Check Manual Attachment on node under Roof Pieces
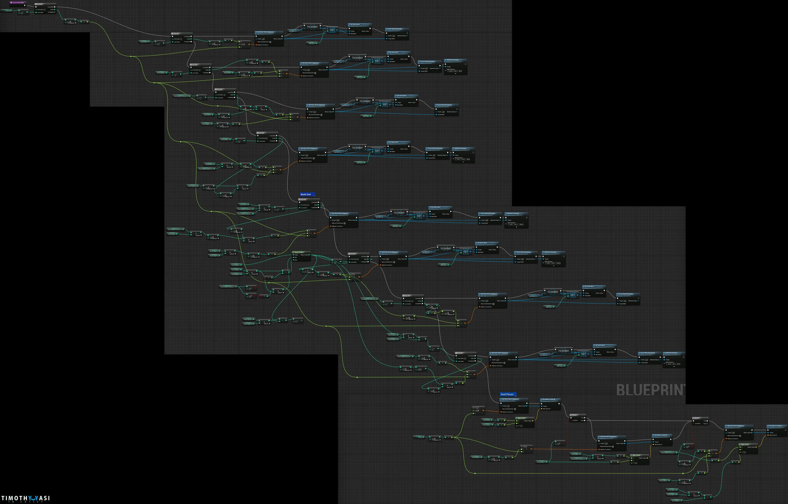The width and height of the screenshot is (788, 504). (x=515, y=409)
